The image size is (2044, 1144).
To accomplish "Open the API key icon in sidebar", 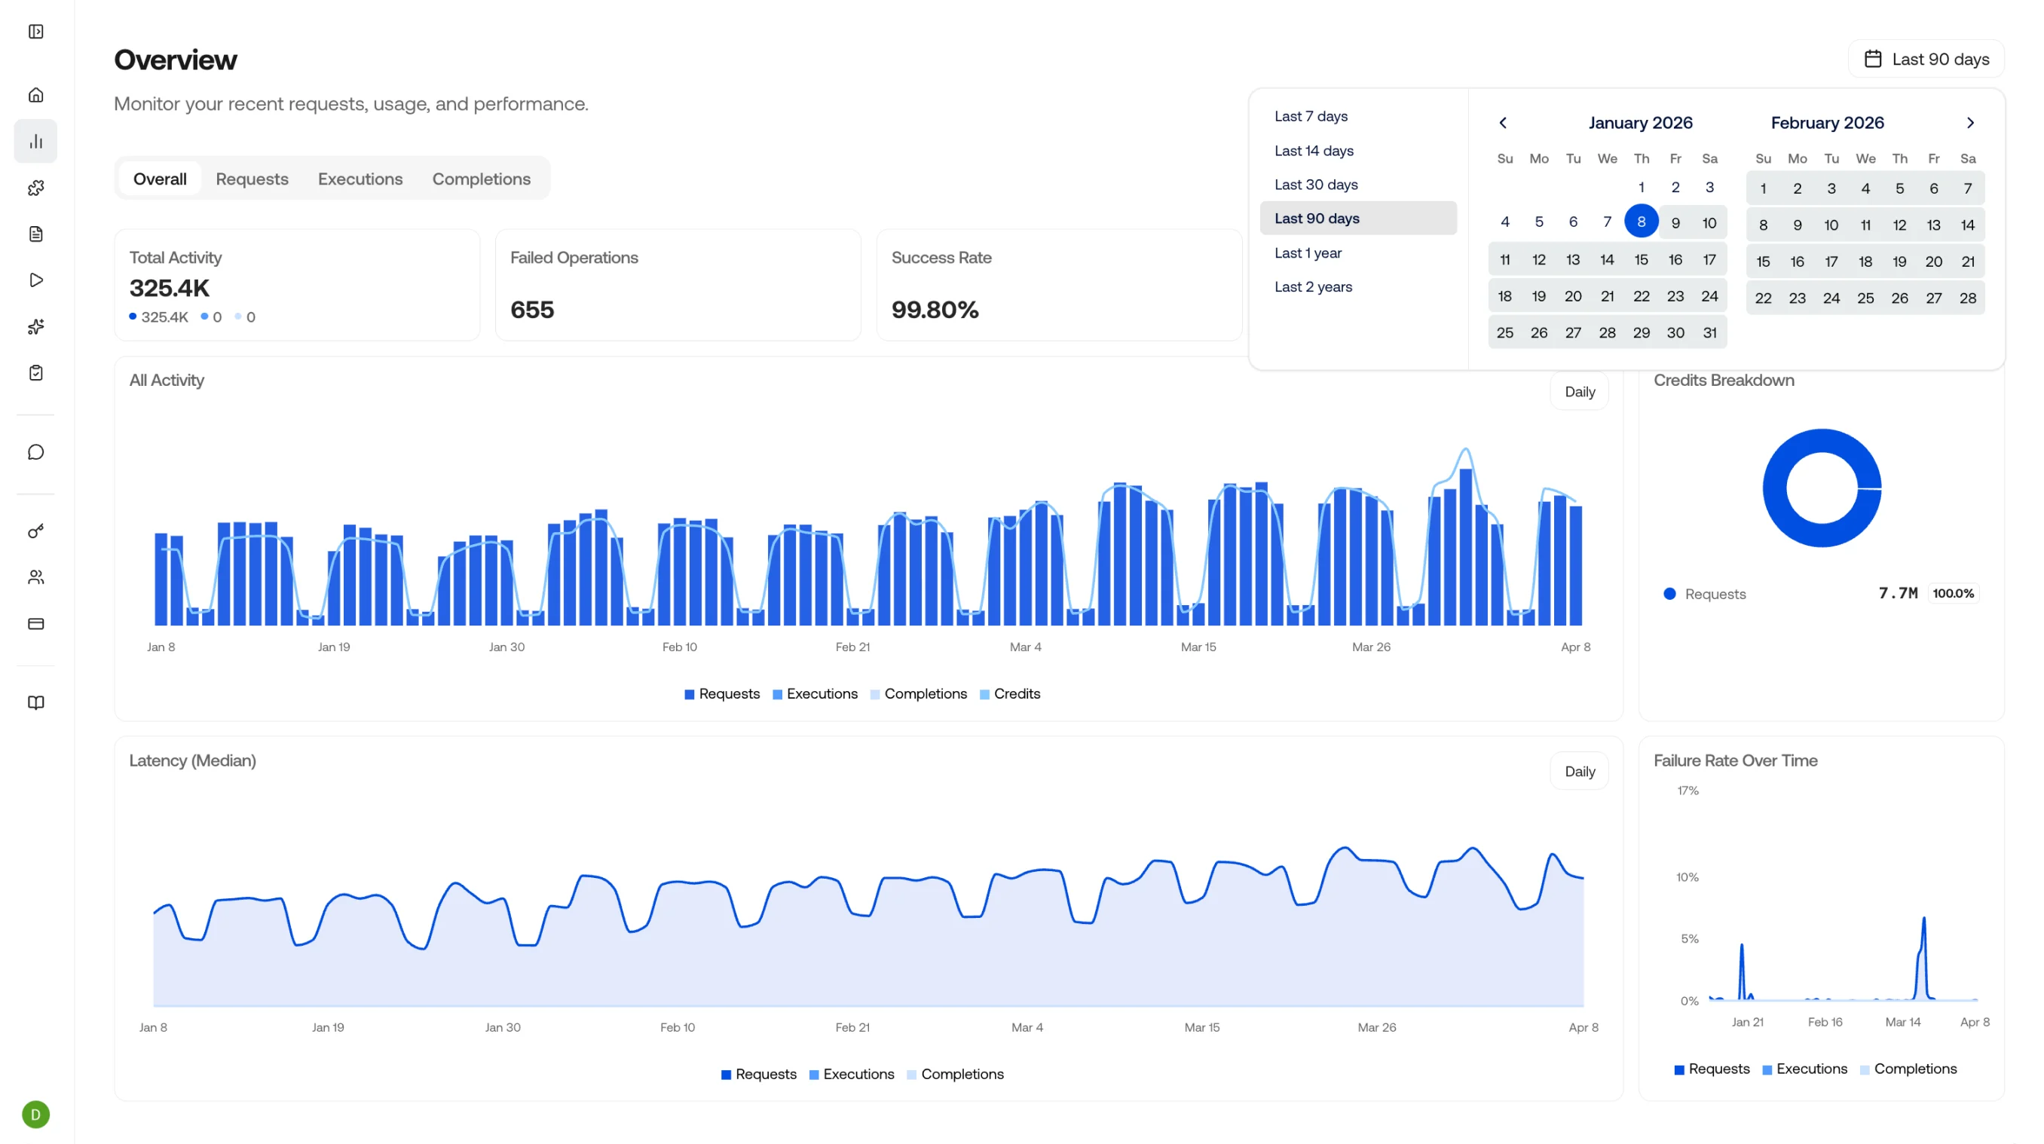I will click(x=35, y=531).
